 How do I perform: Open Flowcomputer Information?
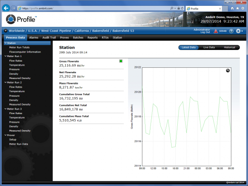pyautogui.click(x=25, y=52)
